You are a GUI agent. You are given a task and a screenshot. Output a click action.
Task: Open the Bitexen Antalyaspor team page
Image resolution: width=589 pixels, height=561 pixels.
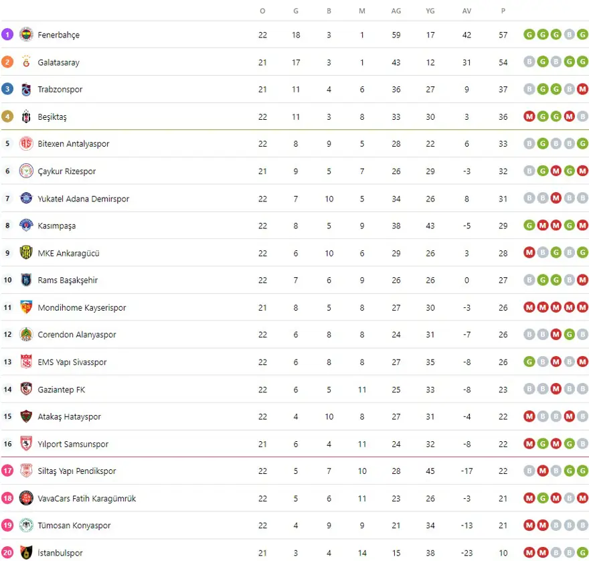73,144
